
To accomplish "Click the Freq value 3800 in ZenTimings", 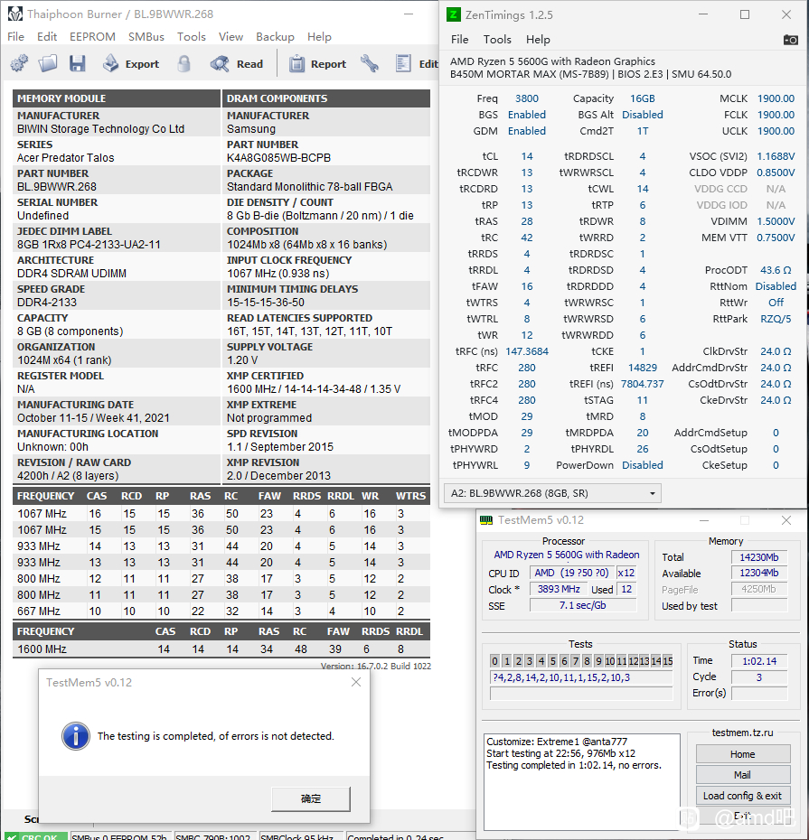I will click(x=527, y=98).
